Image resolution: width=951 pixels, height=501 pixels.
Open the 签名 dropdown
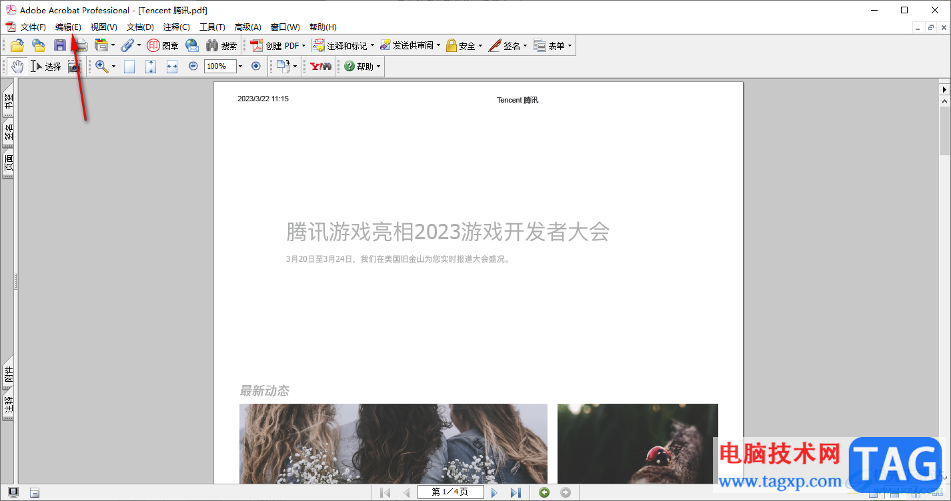(x=525, y=46)
